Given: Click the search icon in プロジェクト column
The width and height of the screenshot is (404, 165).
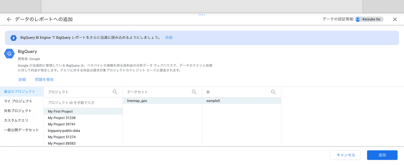Looking at the screenshot, I should coord(115,92).
